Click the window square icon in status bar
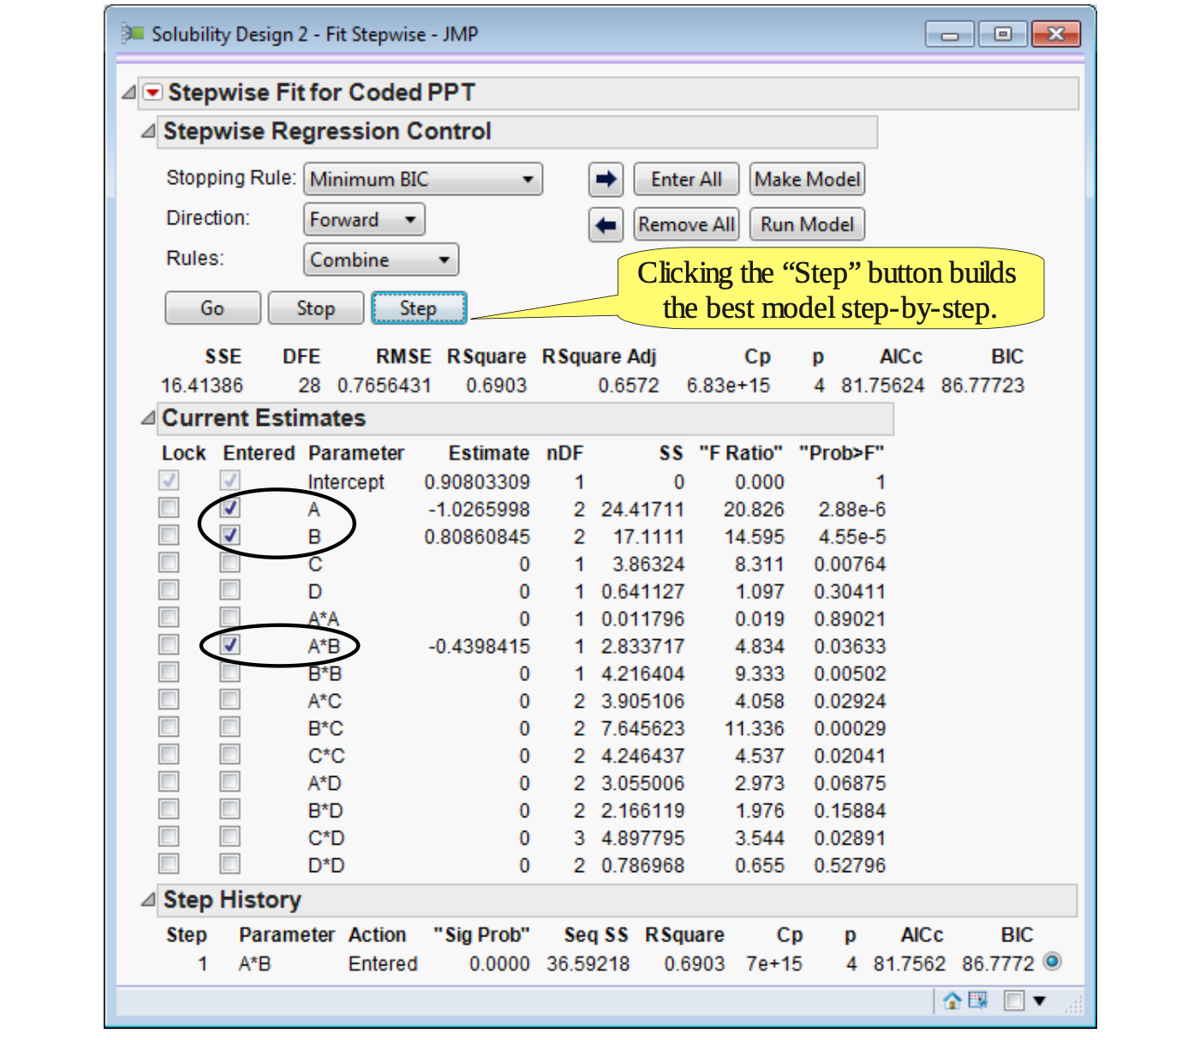This screenshot has width=1194, height=1040. click(1016, 999)
